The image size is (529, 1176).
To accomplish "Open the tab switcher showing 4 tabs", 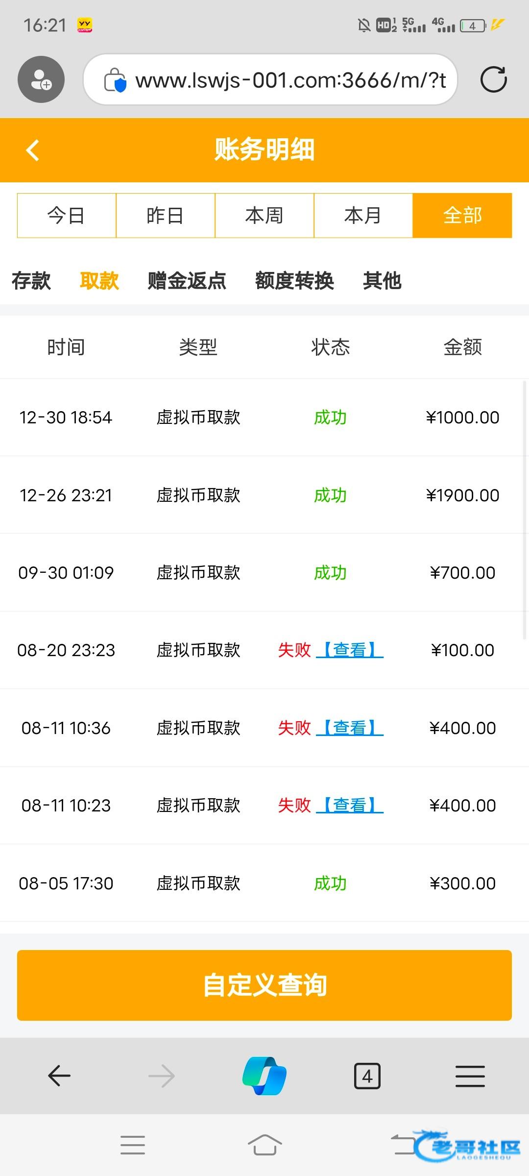I will 367,1076.
